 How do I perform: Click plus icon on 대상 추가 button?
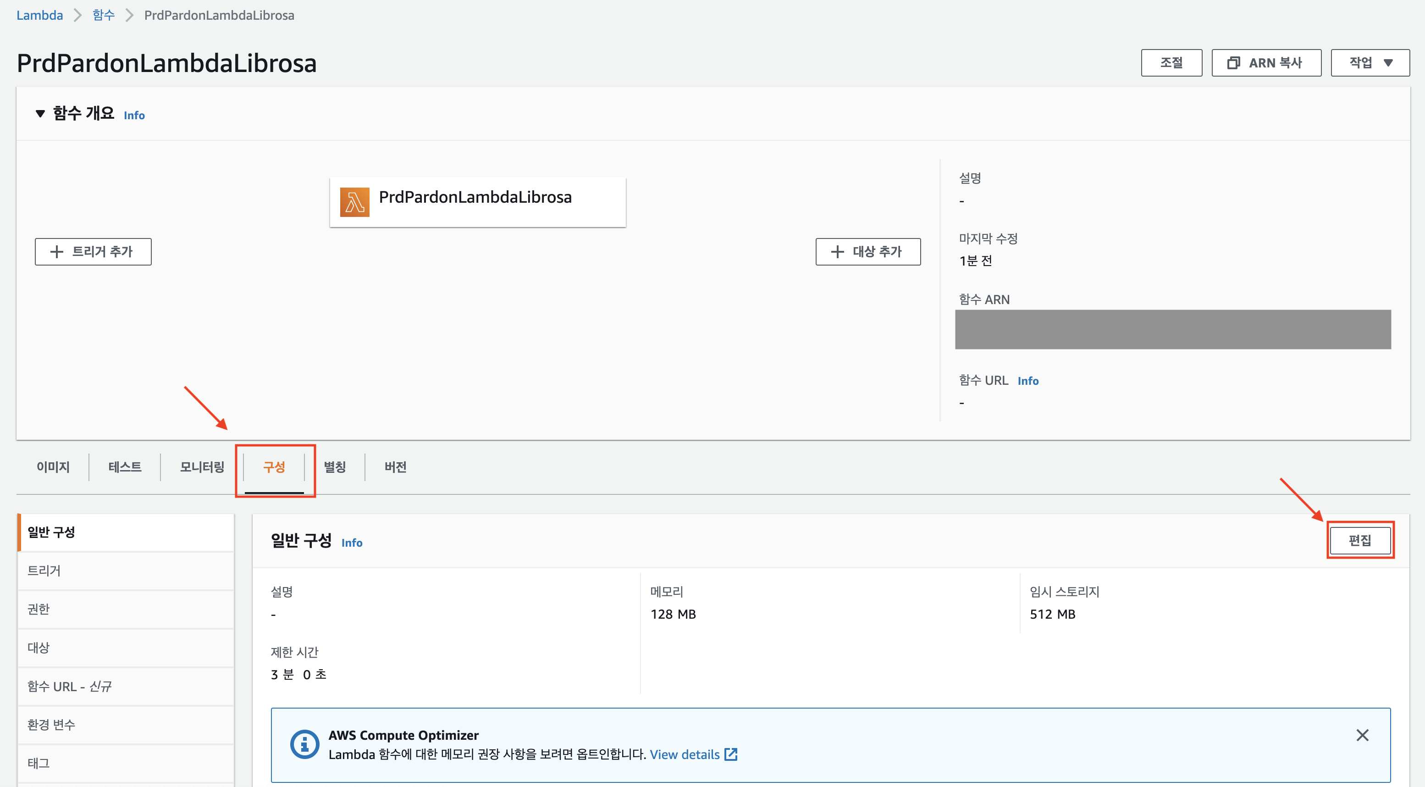(838, 252)
